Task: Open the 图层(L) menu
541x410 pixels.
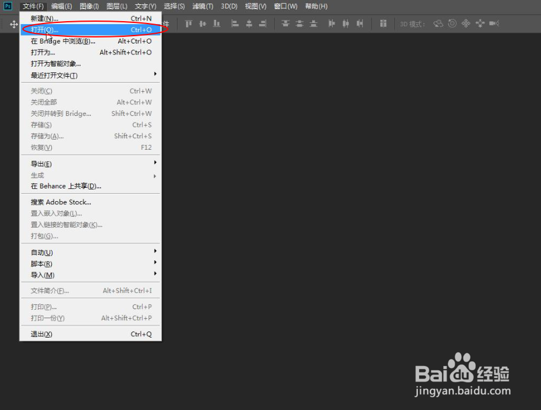Action: pyautogui.click(x=117, y=6)
